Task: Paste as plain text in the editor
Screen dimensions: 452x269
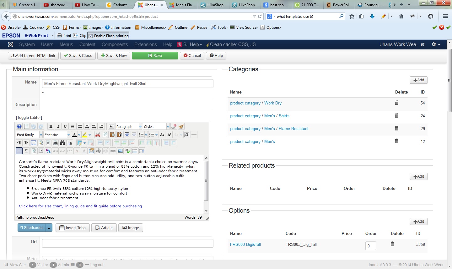Action: tap(120, 135)
